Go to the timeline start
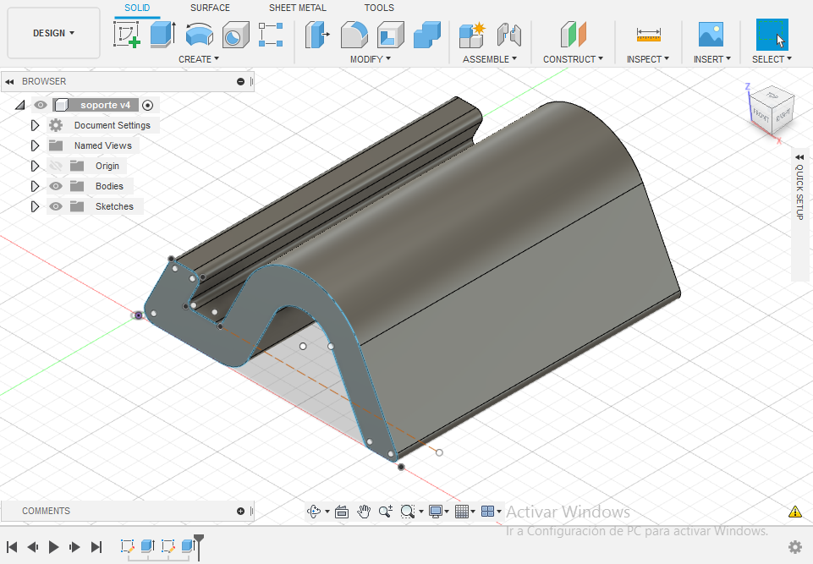The height and width of the screenshot is (564, 813). [x=12, y=547]
